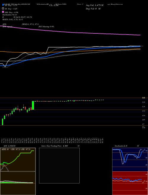The height and width of the screenshot is (195, 148).
Task: Click the thick blue 20 Day EMA line
Action: [70, 51]
